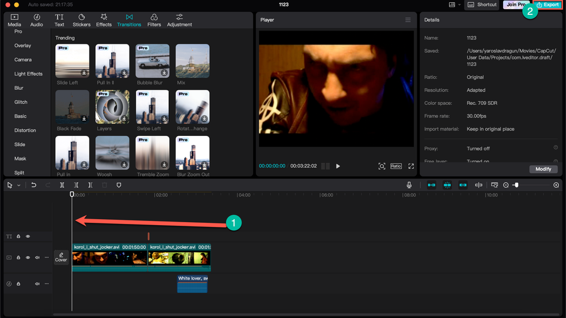Hide the main video track
This screenshot has height=318, width=566.
tap(28, 258)
